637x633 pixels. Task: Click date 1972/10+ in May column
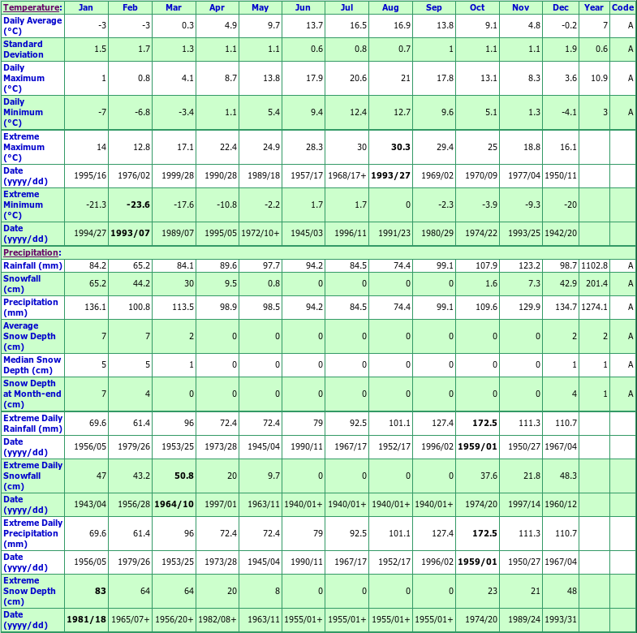point(260,233)
